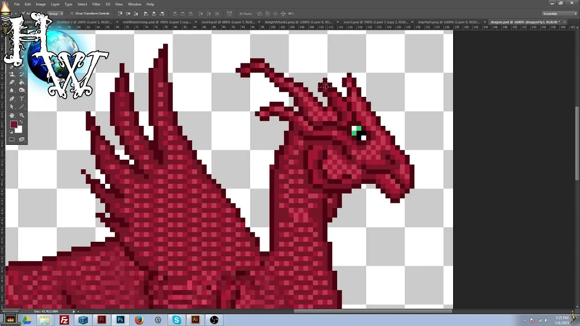Click the Align top edges icon
Image resolution: width=580 pixels, height=326 pixels.
(120, 14)
